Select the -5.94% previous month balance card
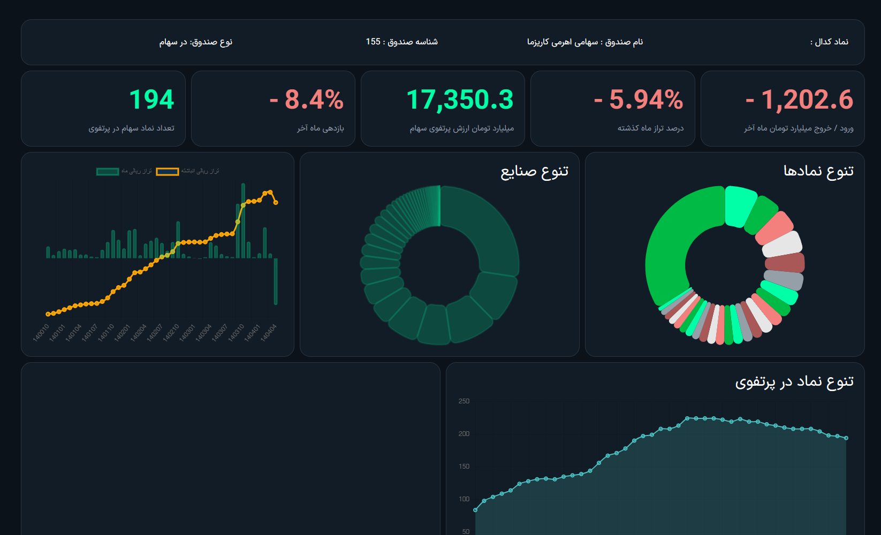881x535 pixels. pos(612,109)
